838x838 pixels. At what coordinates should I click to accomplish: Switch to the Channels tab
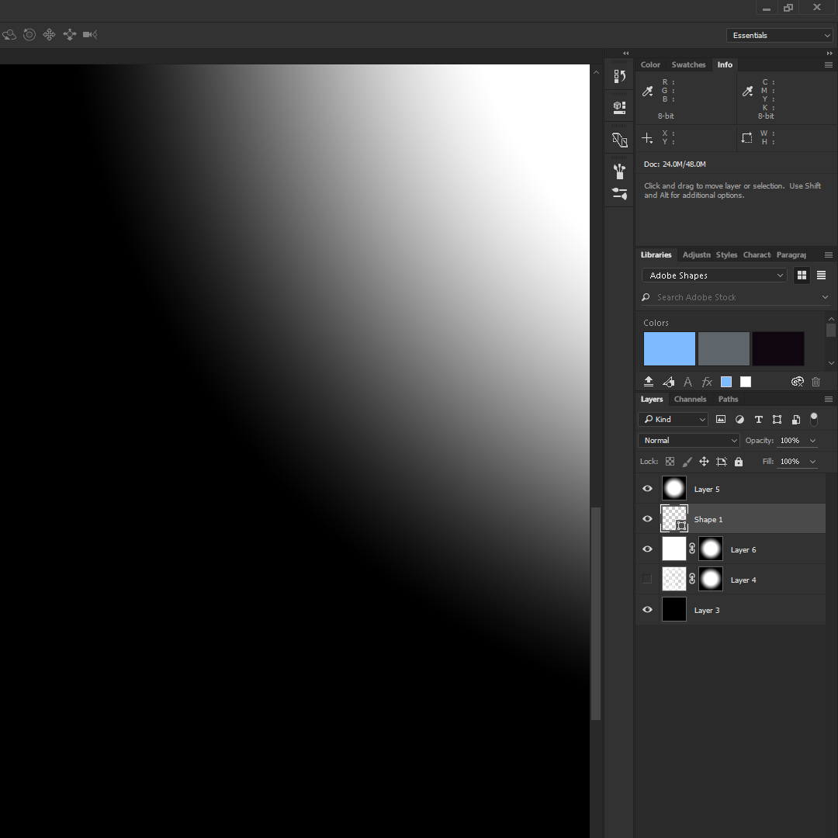690,399
